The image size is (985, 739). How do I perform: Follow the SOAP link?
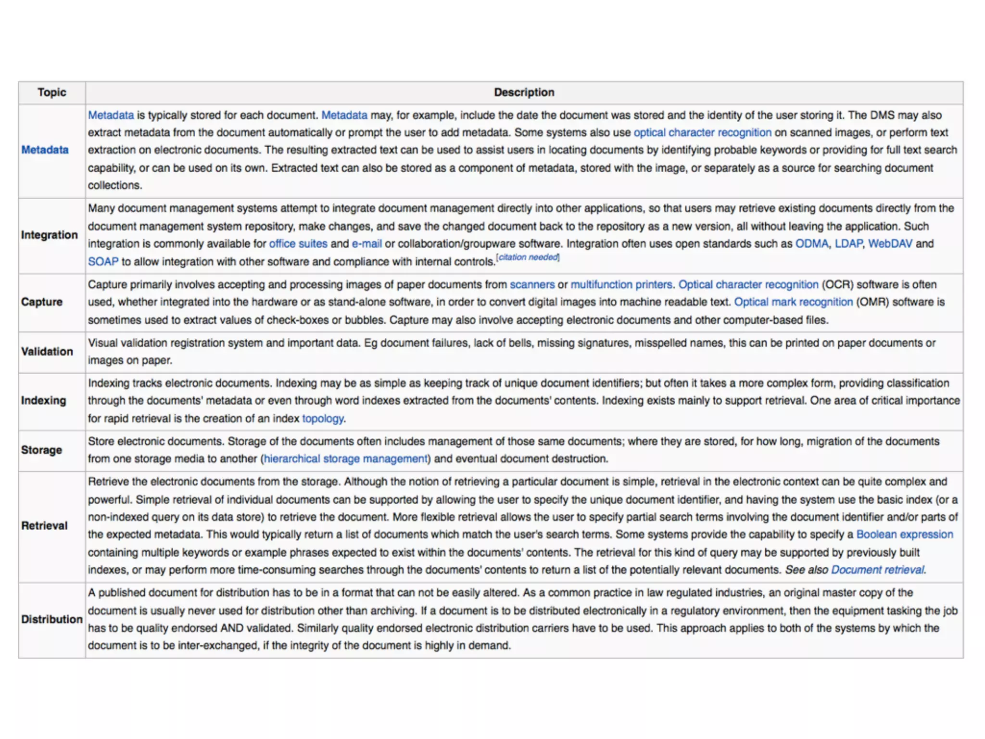[x=103, y=262]
